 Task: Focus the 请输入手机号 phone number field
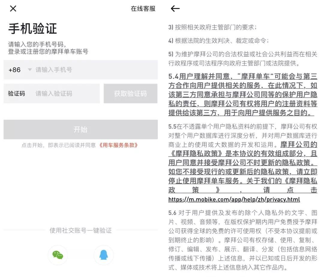click(x=96, y=70)
